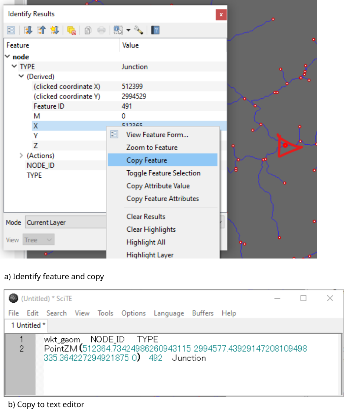This screenshot has height=409, width=344.
Task: Collapse the node tree item
Action: [x=7, y=57]
